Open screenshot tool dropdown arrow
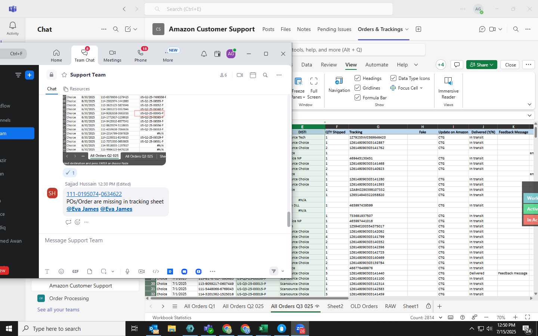 coord(113,271)
